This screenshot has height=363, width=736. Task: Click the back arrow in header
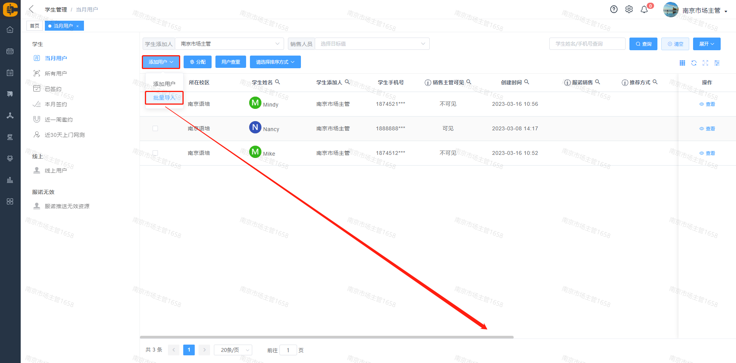[31, 9]
